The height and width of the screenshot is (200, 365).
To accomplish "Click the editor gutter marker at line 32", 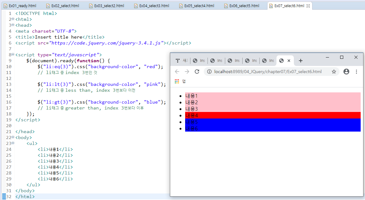I will (4, 197).
